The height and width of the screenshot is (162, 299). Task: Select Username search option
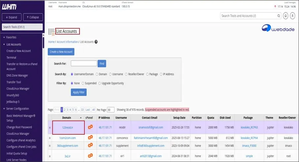(110, 74)
